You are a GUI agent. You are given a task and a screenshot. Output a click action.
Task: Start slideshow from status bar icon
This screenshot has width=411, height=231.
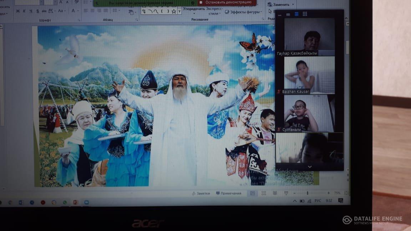[286, 193]
